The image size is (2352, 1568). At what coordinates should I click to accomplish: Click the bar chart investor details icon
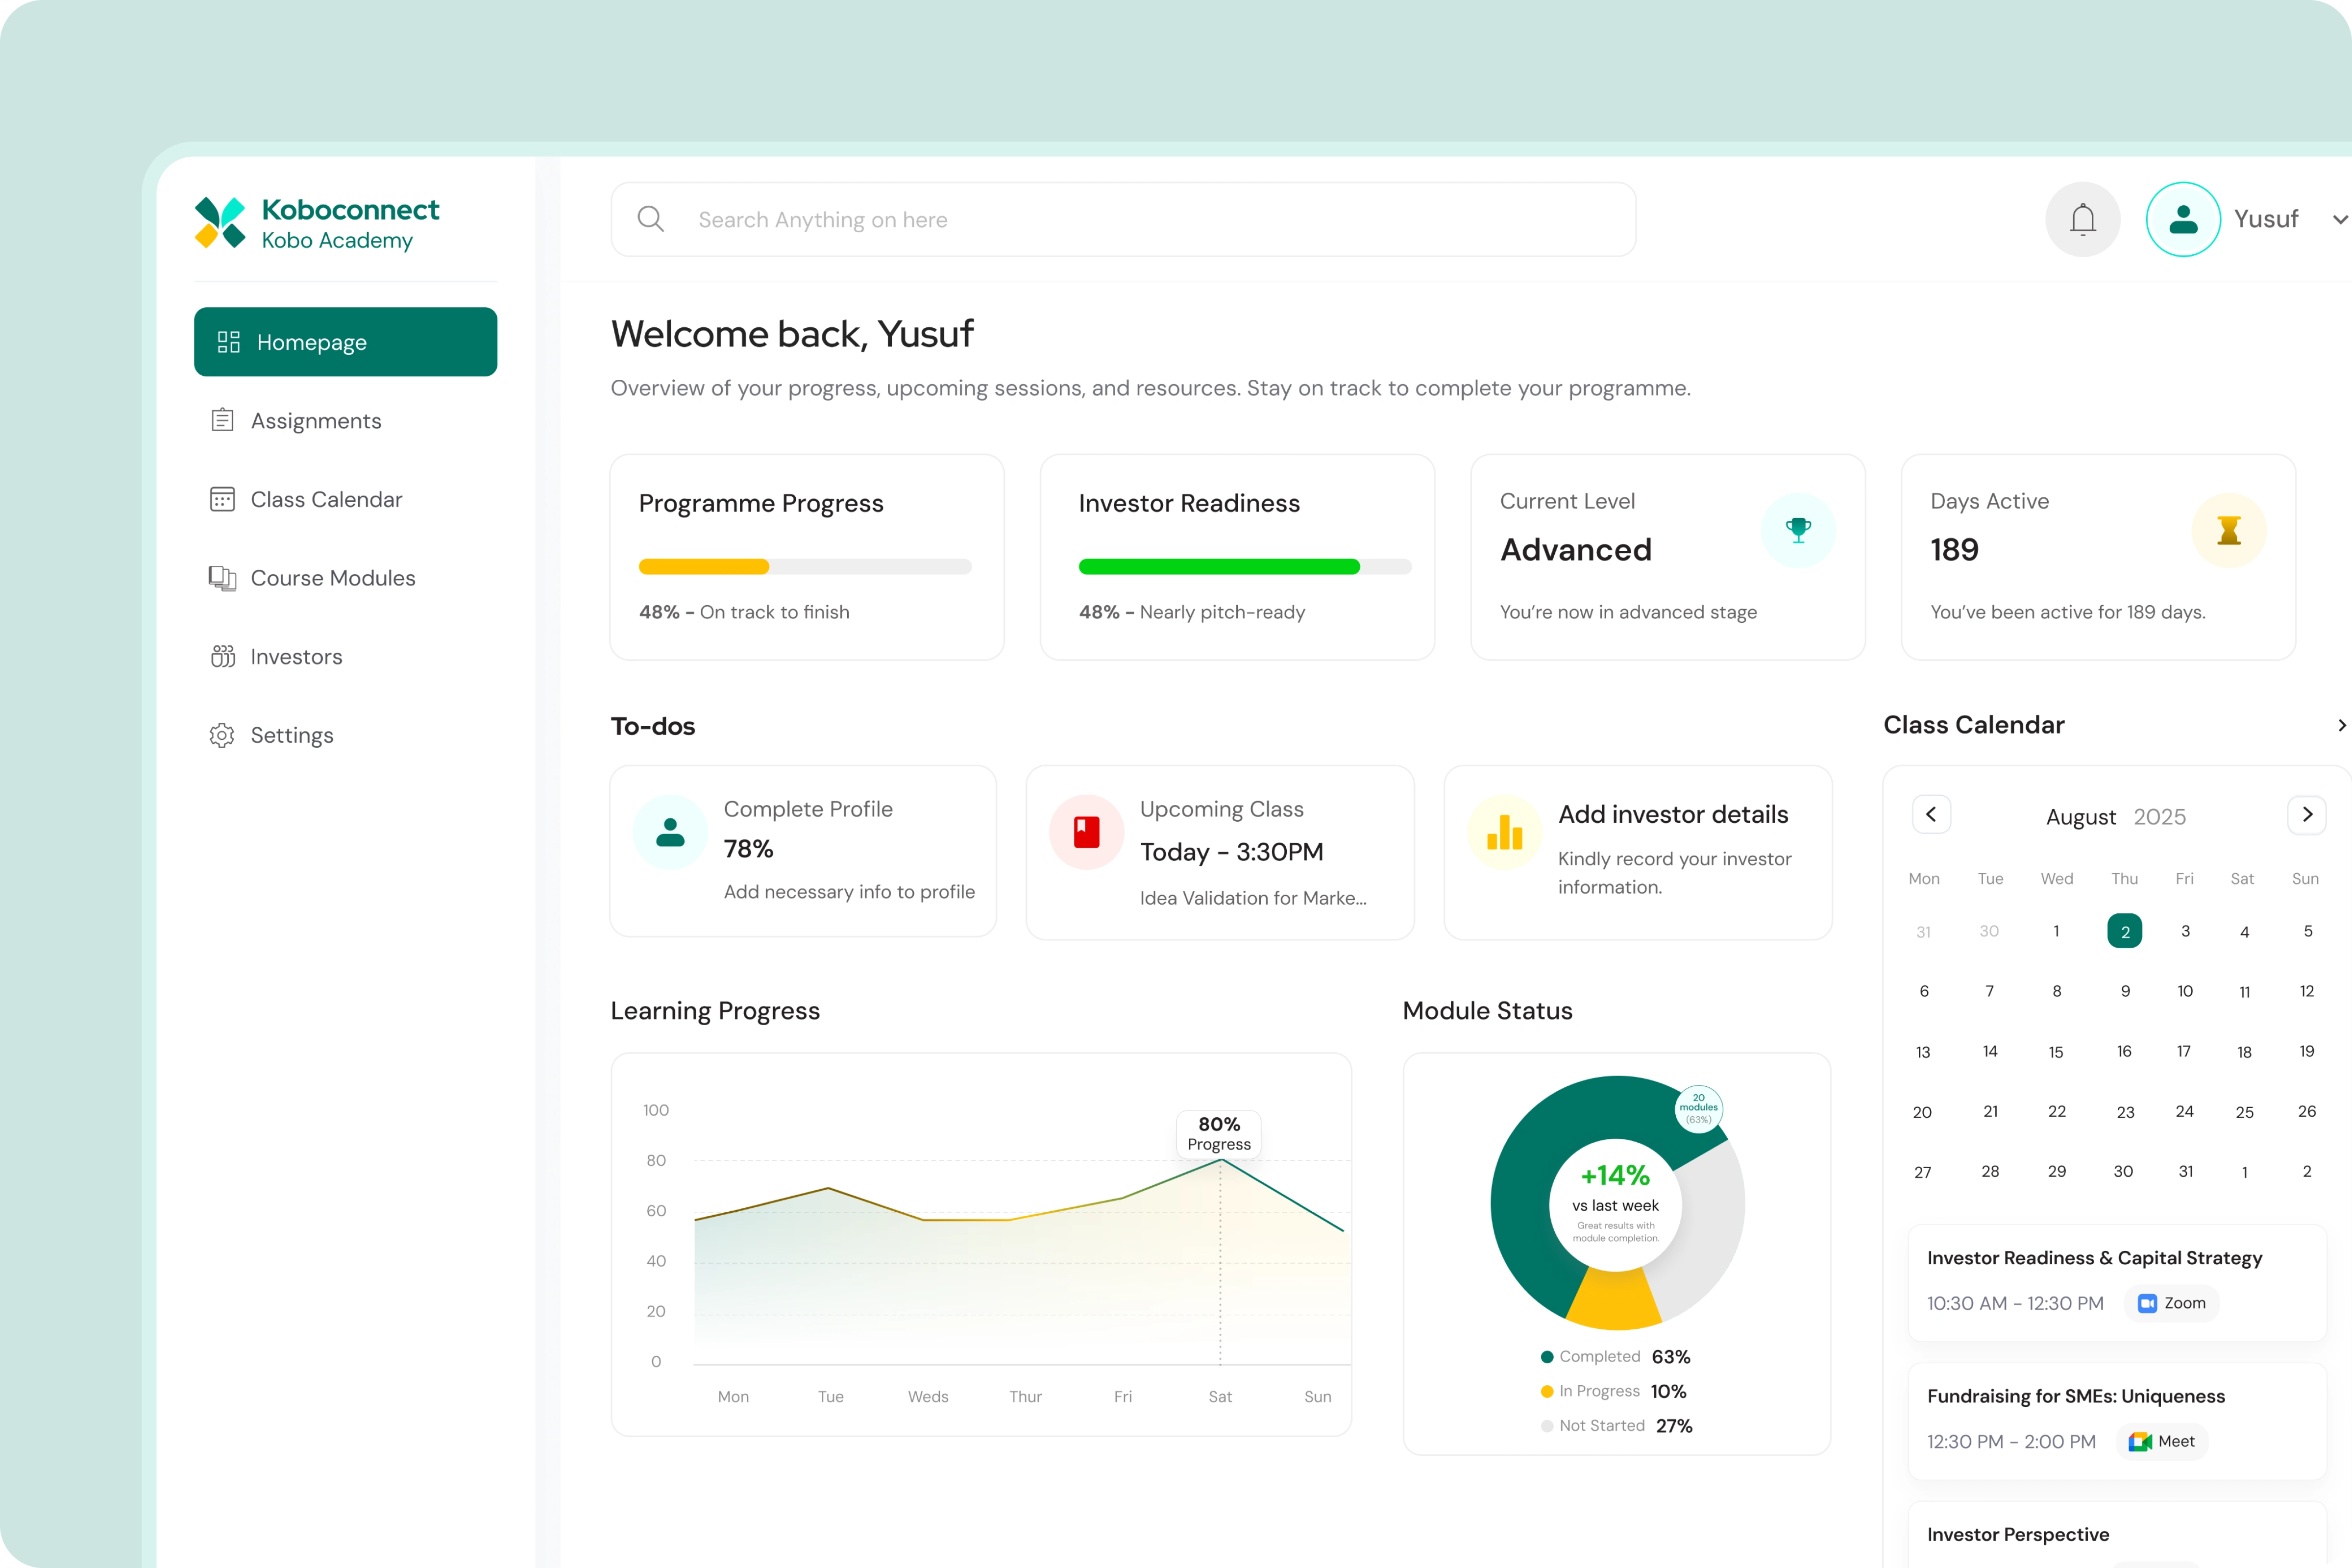coord(1504,832)
